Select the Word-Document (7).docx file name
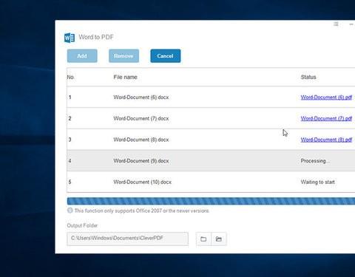This screenshot has height=277, width=355. (x=141, y=118)
